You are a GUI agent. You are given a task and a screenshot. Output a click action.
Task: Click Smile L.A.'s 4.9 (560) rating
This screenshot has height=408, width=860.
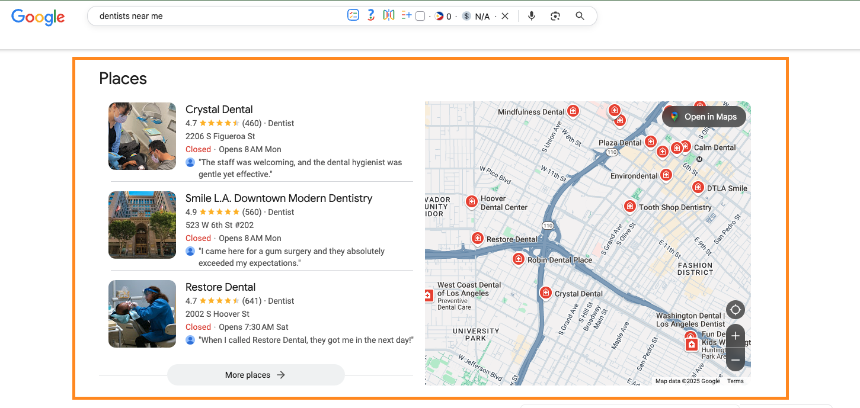click(x=223, y=212)
